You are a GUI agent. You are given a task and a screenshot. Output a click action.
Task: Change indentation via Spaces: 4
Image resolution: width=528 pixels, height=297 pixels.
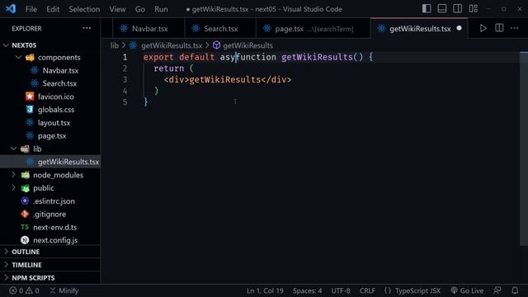(307, 290)
